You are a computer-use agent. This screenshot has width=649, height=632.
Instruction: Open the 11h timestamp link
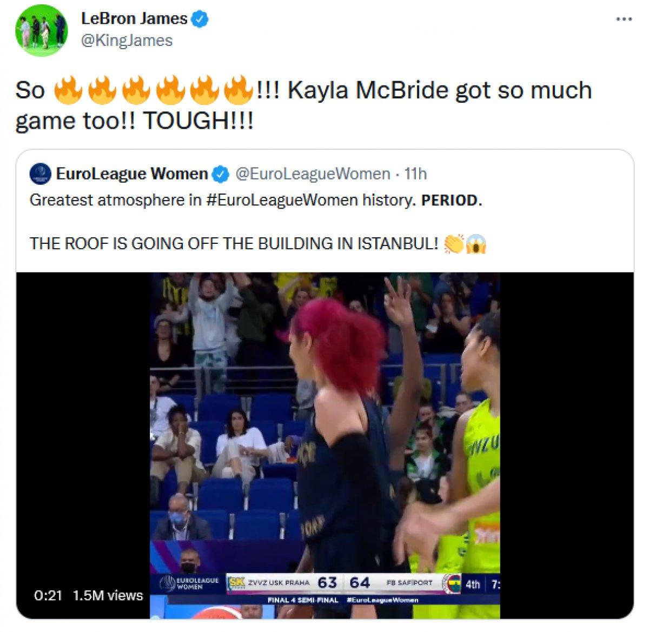coord(415,174)
